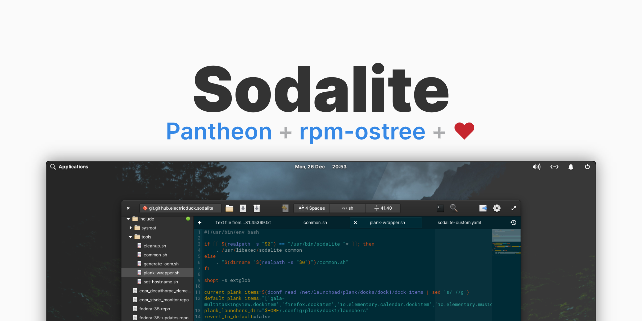Switch to the sodalite-custom.yaml tab
This screenshot has width=642, height=321.
[460, 222]
